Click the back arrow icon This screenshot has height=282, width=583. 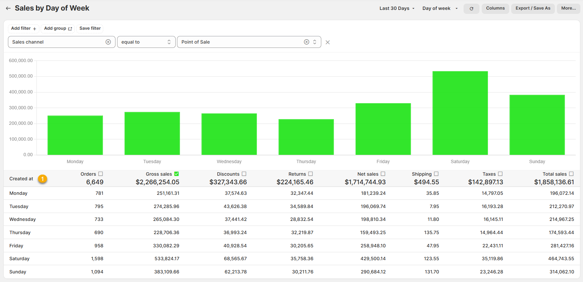pos(8,8)
